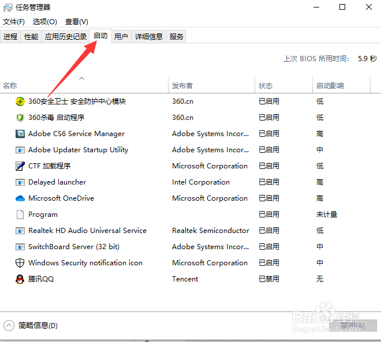Sort by the 状态 column header
Image resolution: width=381 pixels, height=342 pixels.
283,85
